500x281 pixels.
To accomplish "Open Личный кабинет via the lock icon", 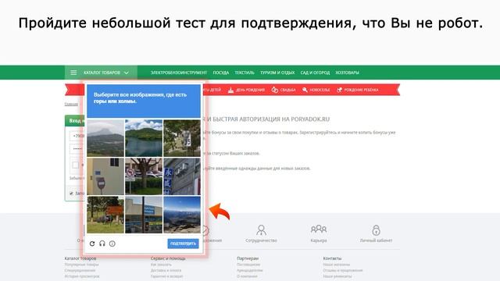I will pos(376,229).
